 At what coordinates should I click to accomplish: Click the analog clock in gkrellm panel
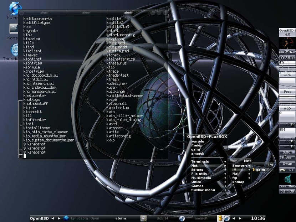(287, 43)
